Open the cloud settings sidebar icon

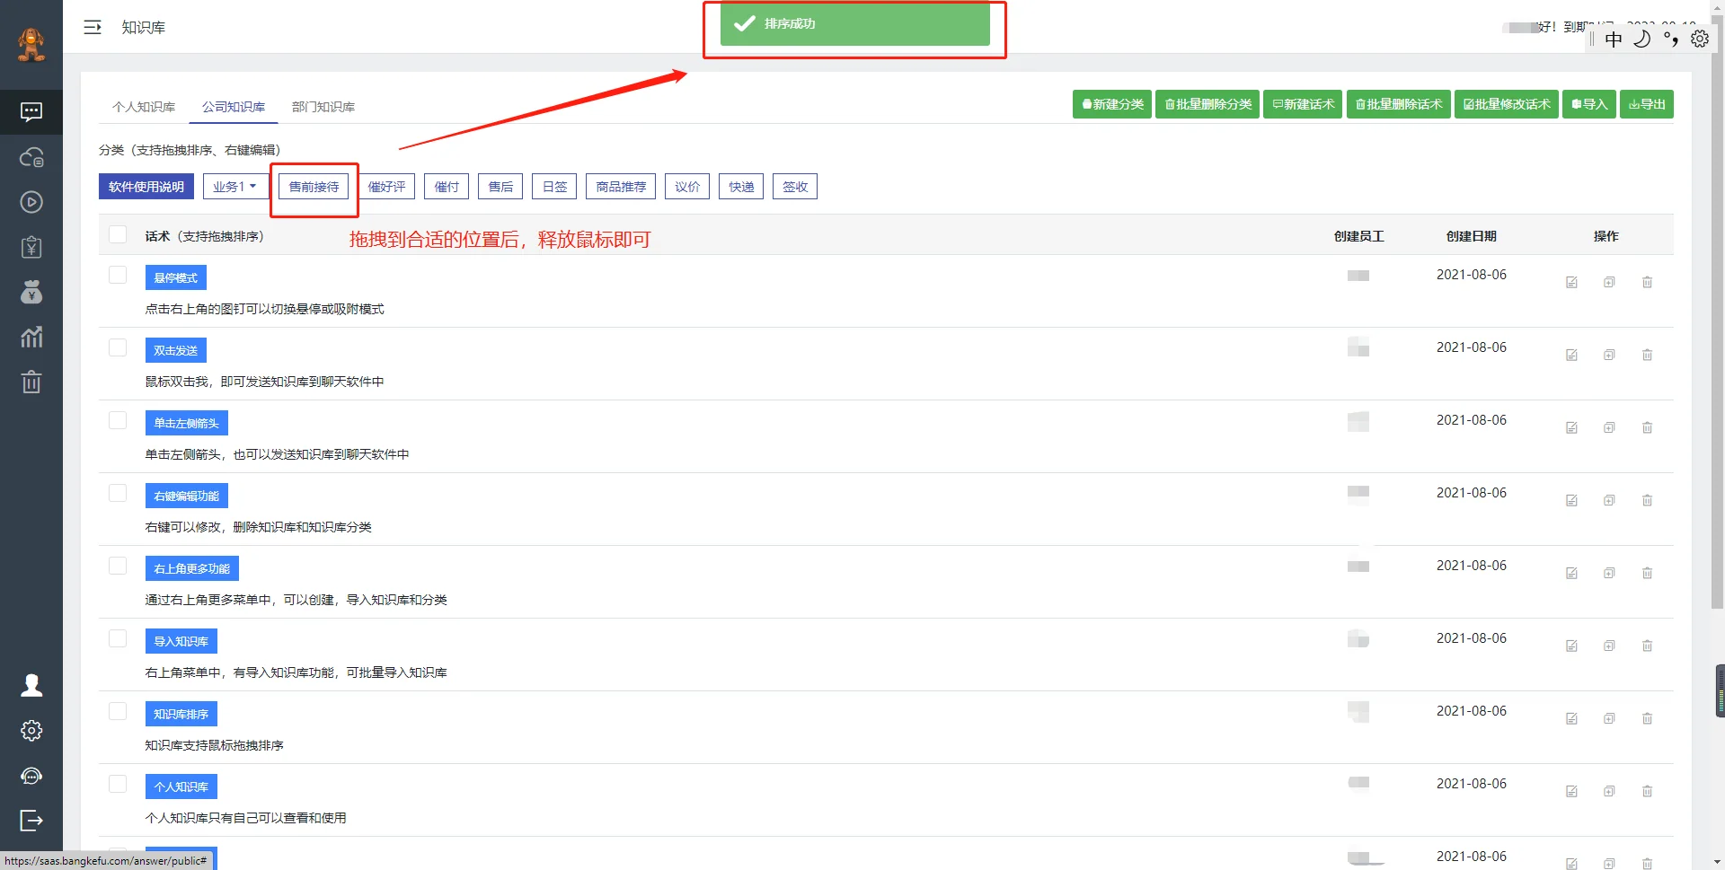[31, 157]
